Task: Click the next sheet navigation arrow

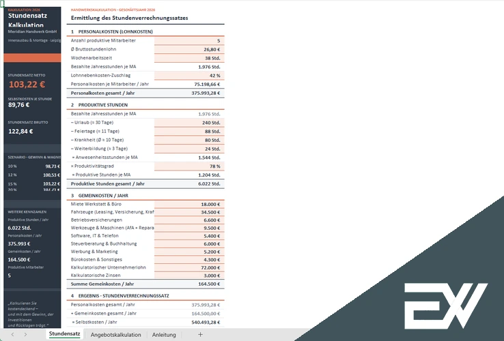Action: point(25,335)
